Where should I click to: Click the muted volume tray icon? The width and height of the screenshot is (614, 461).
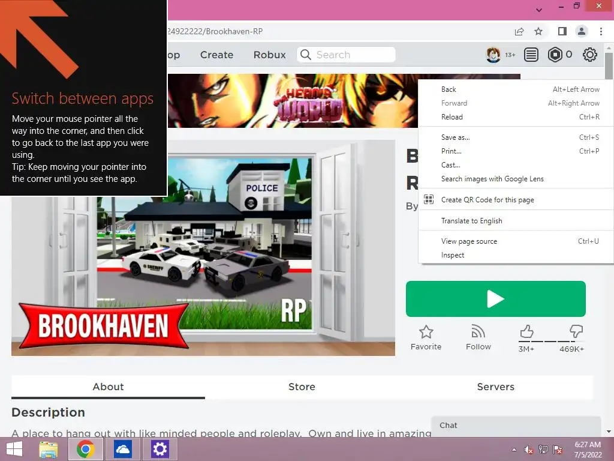coord(529,450)
